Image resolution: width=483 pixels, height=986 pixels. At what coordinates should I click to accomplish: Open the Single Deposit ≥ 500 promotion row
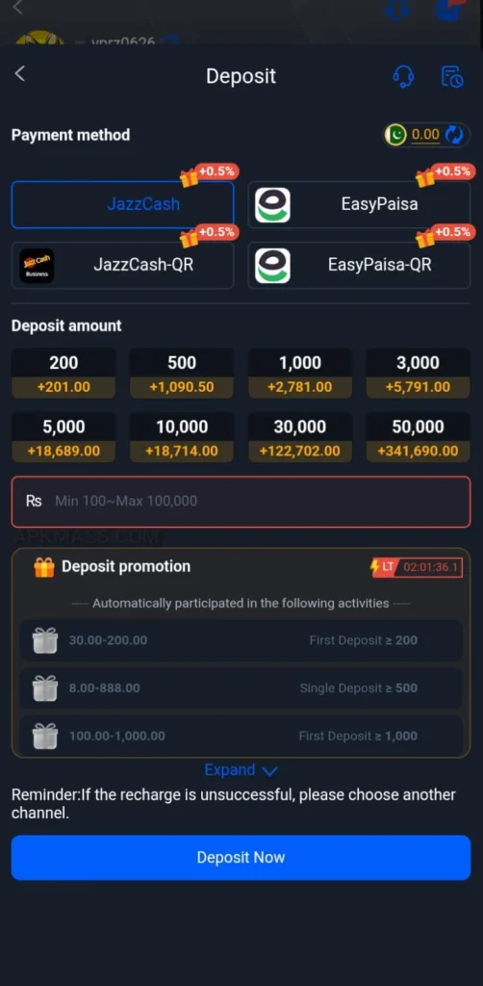(x=241, y=688)
